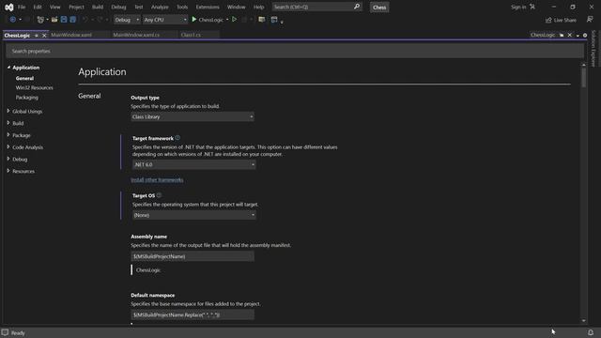Close the ChessLogic properties tab
This screenshot has width=601, height=338.
click(44, 36)
